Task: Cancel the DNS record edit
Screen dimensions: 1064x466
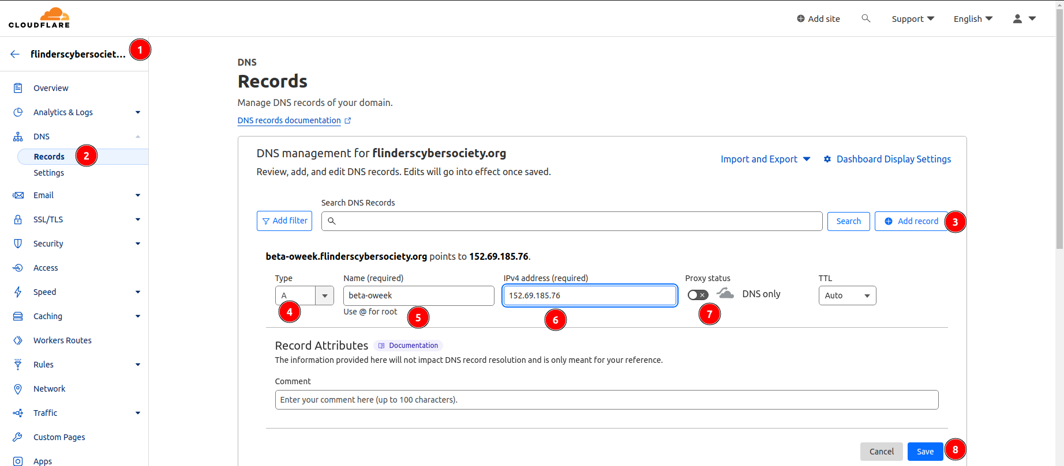Action: point(881,452)
